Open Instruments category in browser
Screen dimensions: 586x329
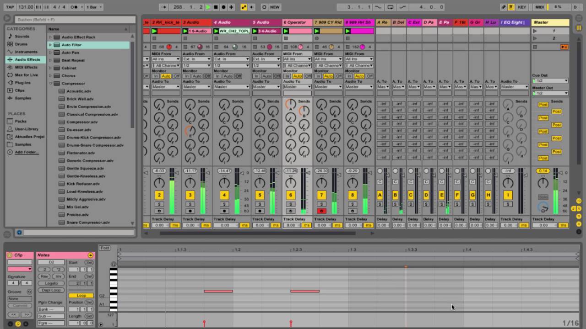tap(26, 52)
